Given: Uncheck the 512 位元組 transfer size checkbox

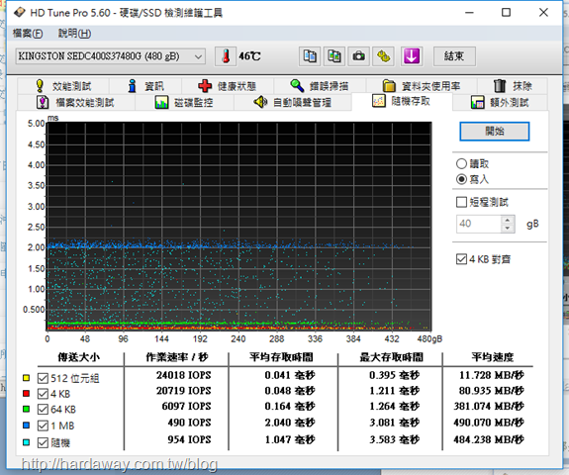Looking at the screenshot, I should 43,378.
